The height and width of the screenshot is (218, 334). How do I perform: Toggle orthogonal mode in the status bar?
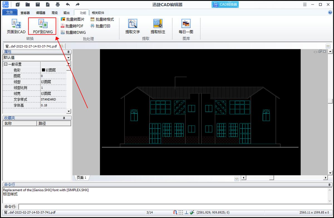coord(186,212)
